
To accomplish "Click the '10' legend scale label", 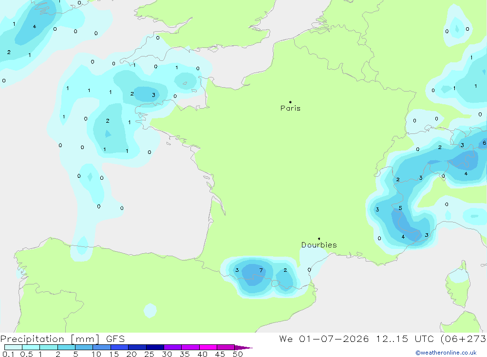I will 96,354.
